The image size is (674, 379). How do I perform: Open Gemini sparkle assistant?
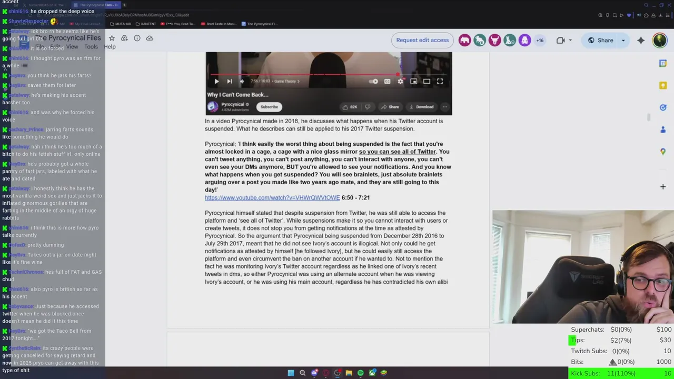(x=641, y=41)
